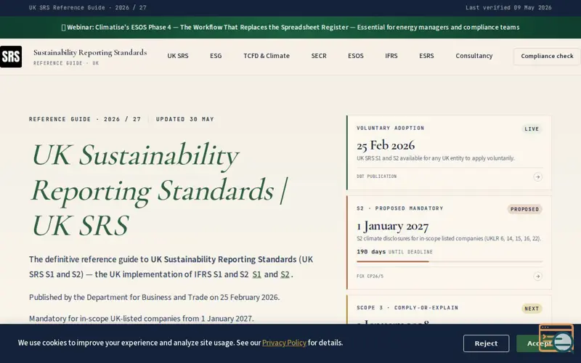Click 'UK SRS Reference Guide · 2026 / 27' top text
581x363 pixels.
pos(88,7)
